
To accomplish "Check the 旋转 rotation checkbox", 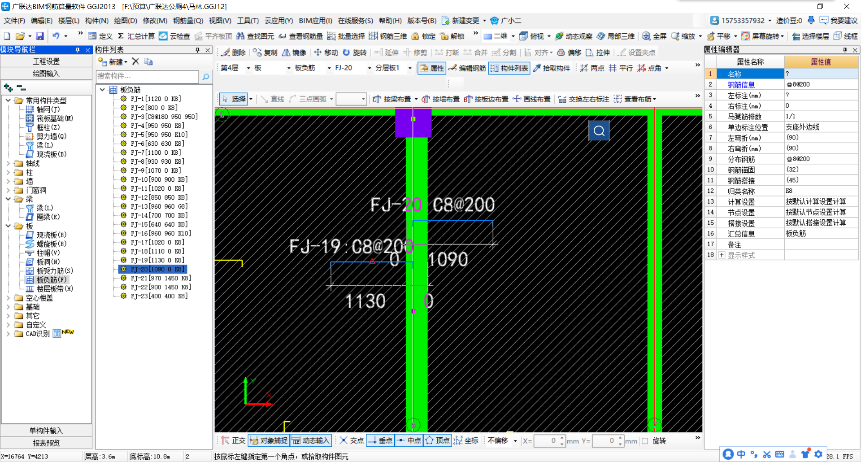I will (x=645, y=441).
